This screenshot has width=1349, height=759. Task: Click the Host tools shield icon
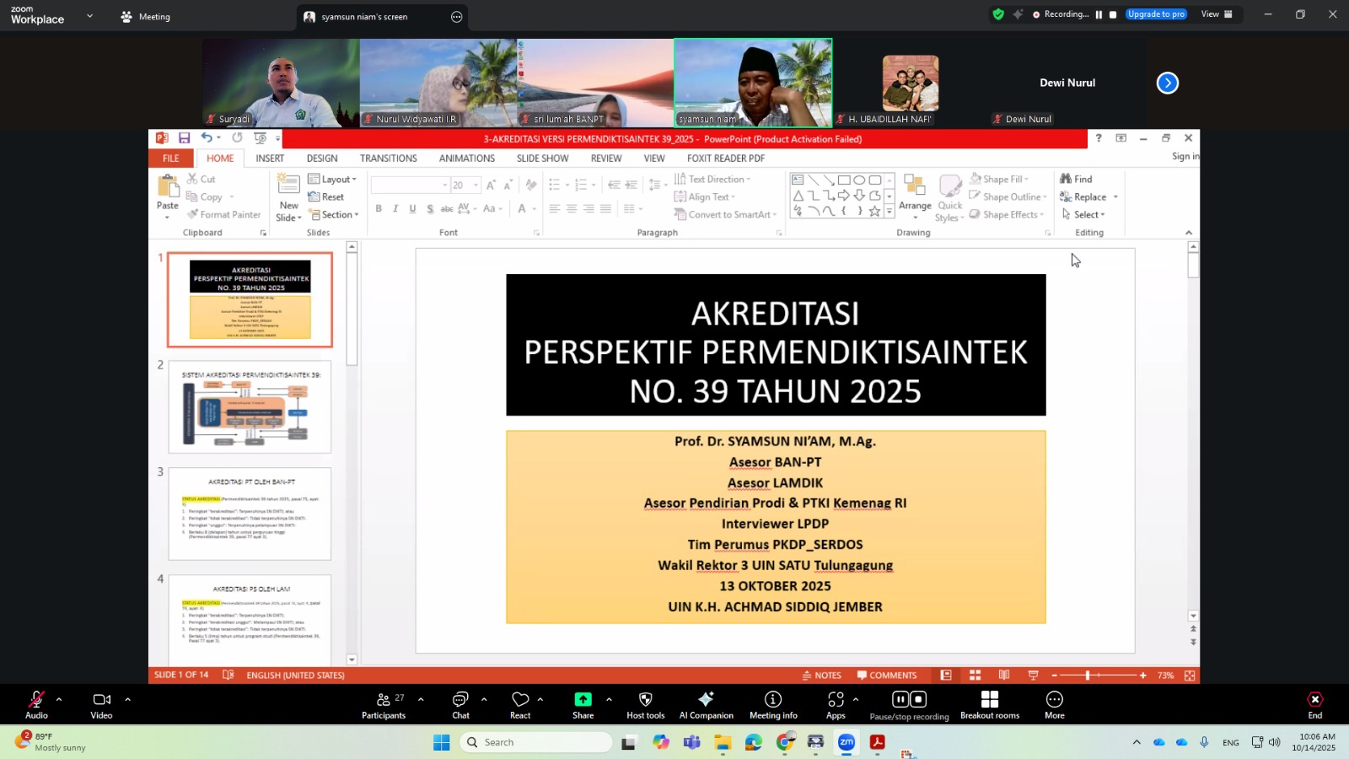(645, 704)
